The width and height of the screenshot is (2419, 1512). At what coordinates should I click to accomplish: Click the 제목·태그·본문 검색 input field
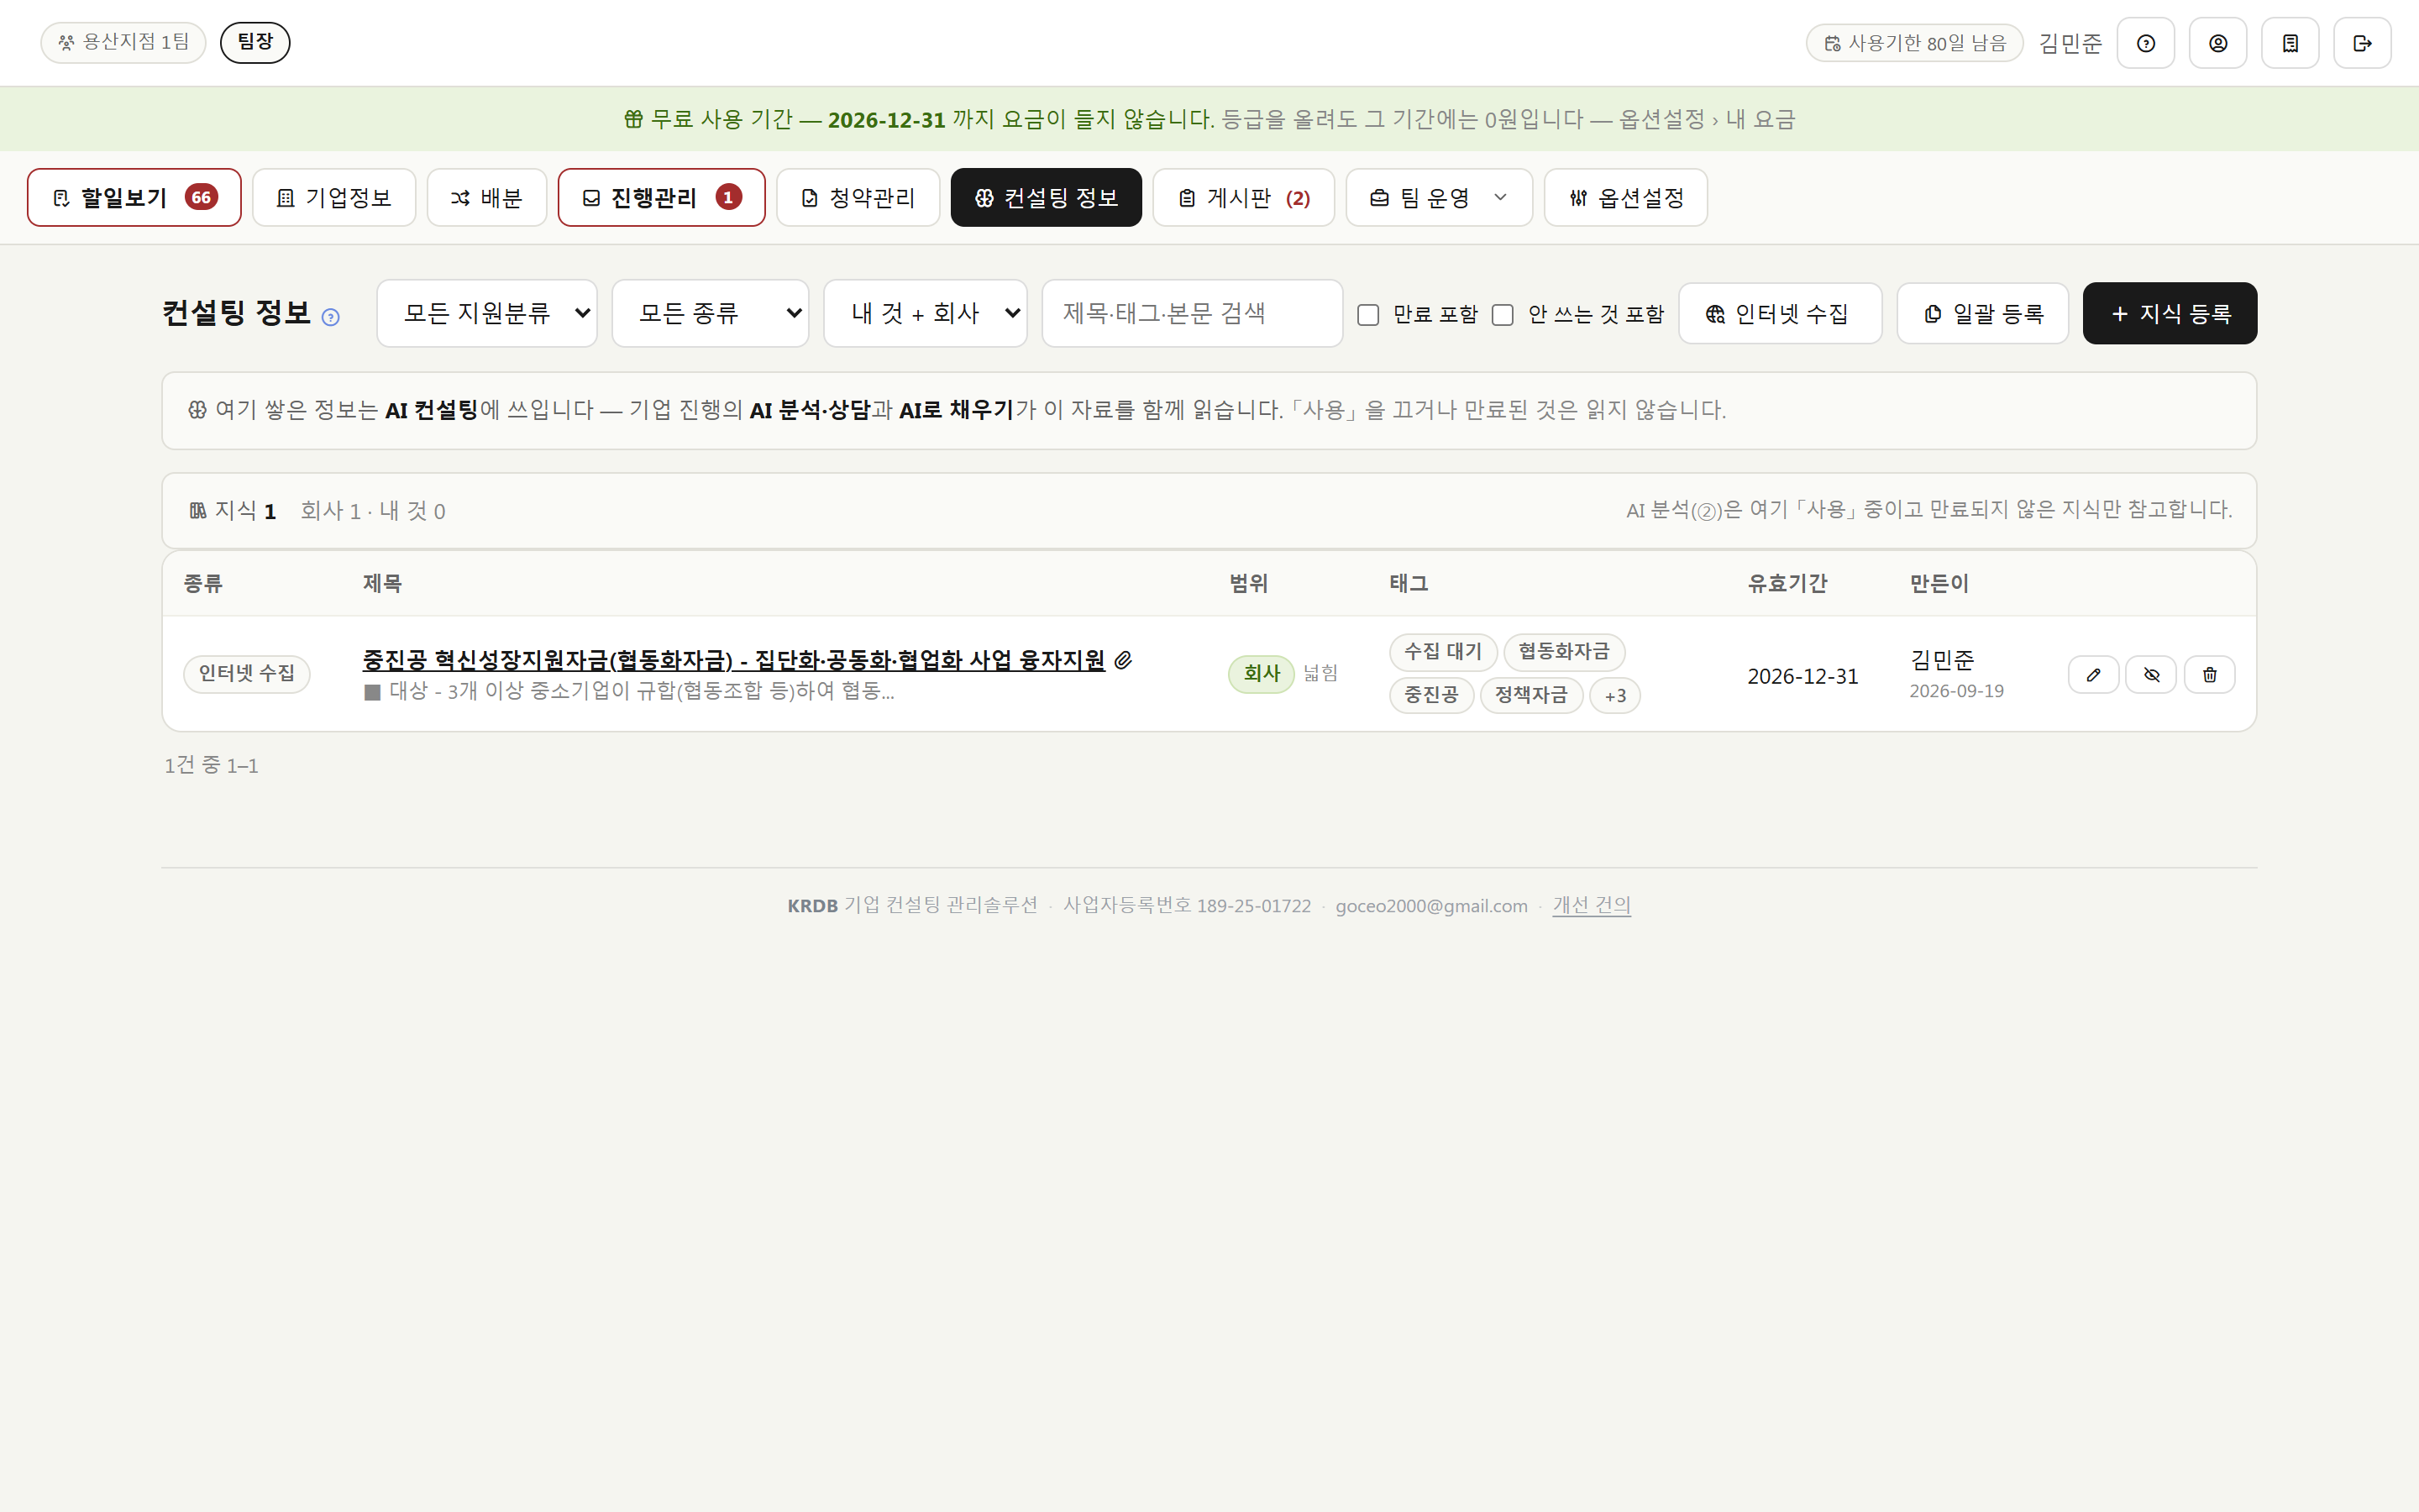coord(1192,313)
